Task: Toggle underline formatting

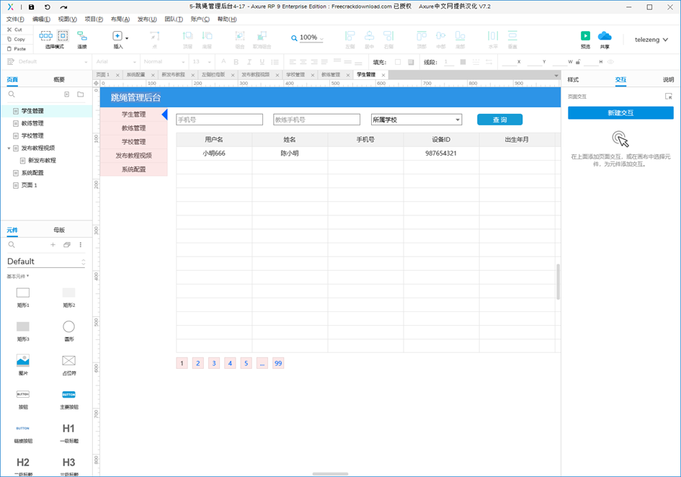Action: pos(262,62)
